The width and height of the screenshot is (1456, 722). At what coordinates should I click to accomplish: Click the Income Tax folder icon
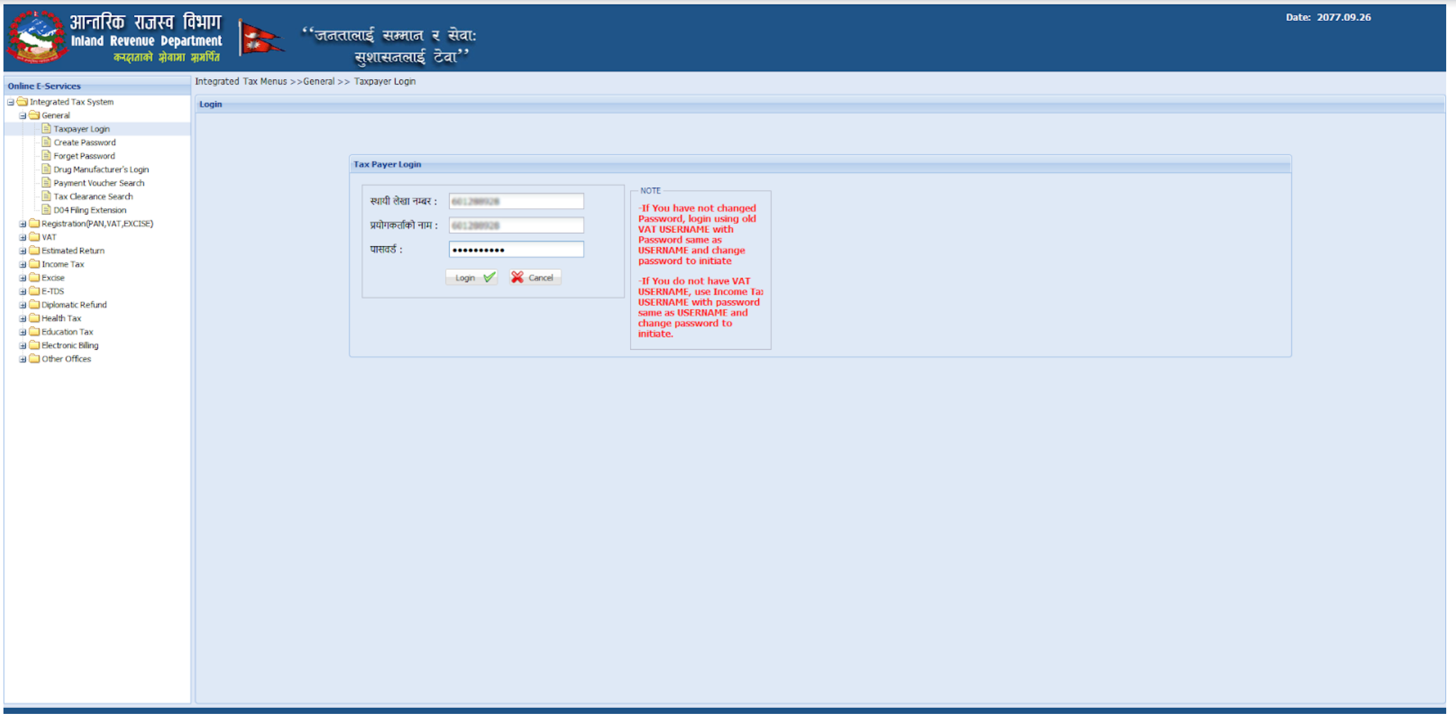[35, 265]
